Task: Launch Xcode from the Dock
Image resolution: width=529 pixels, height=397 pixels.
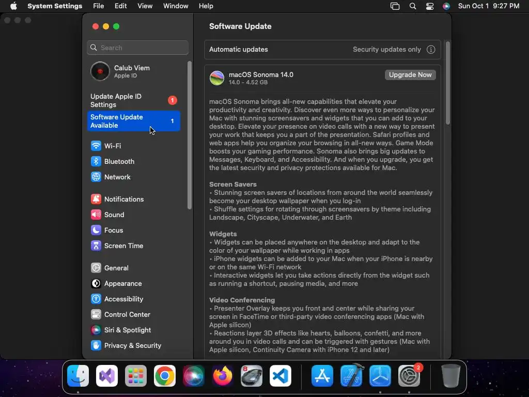Action: click(x=351, y=376)
